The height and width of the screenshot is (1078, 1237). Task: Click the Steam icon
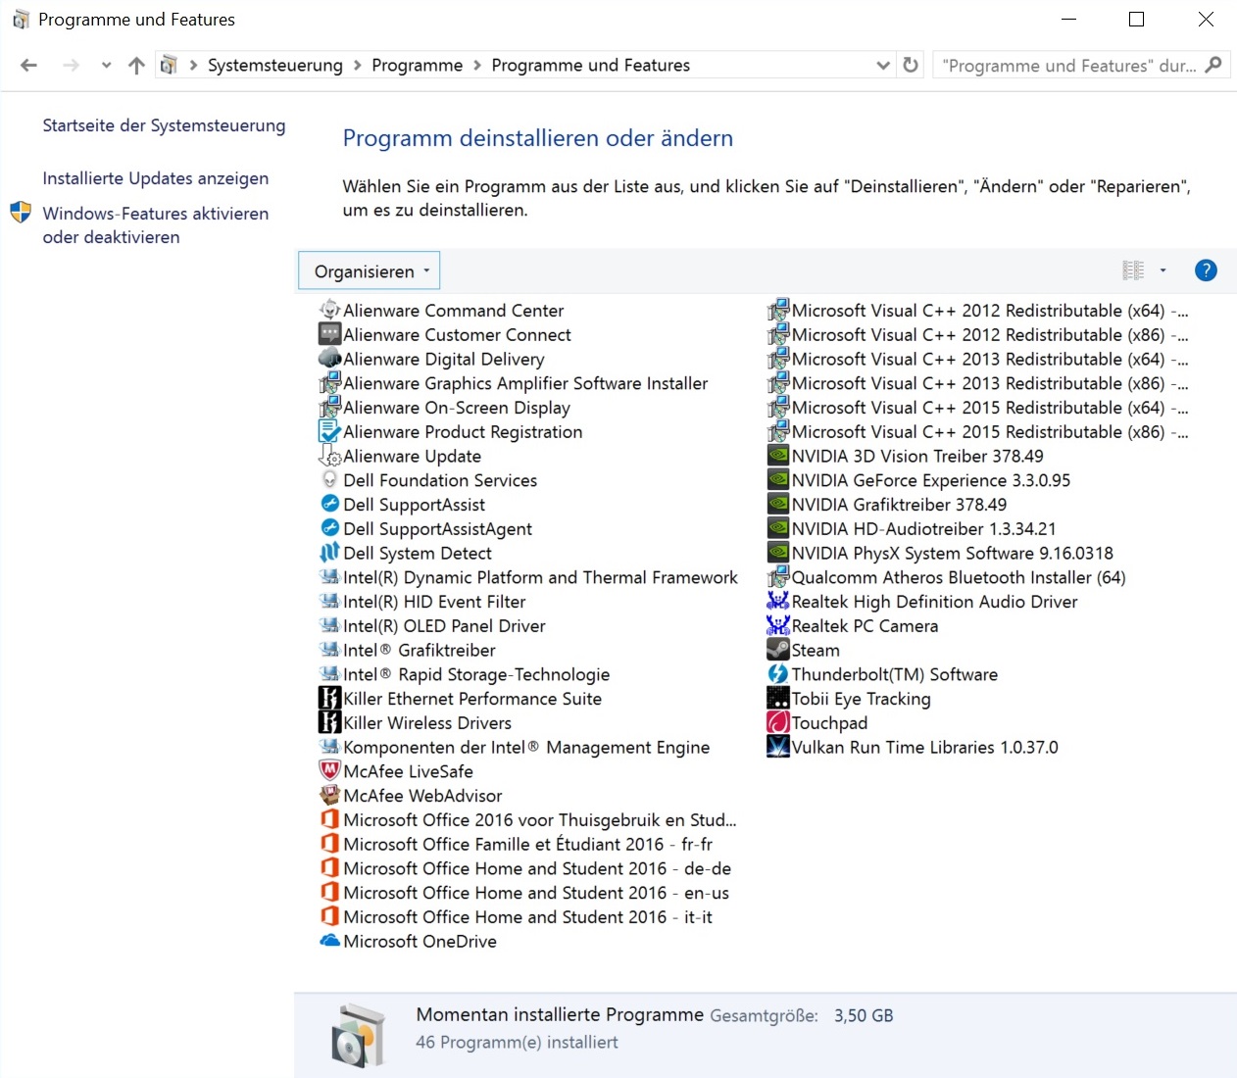pyautogui.click(x=778, y=650)
